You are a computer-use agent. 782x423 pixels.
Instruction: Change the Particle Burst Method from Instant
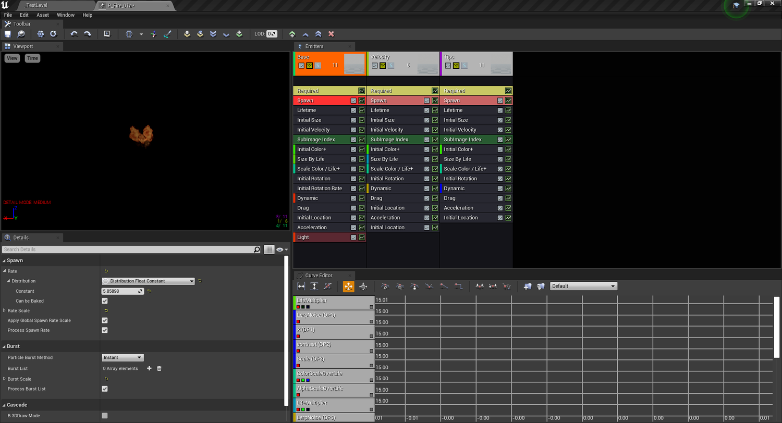[x=122, y=358]
